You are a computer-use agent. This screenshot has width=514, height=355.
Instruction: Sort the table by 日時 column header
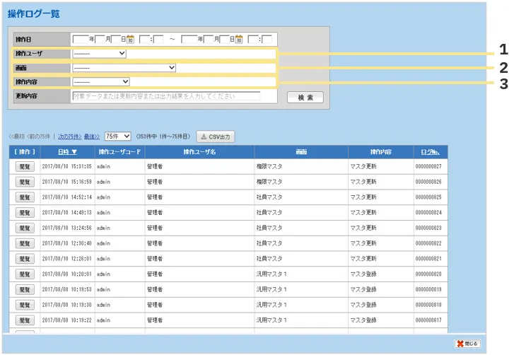pos(68,152)
